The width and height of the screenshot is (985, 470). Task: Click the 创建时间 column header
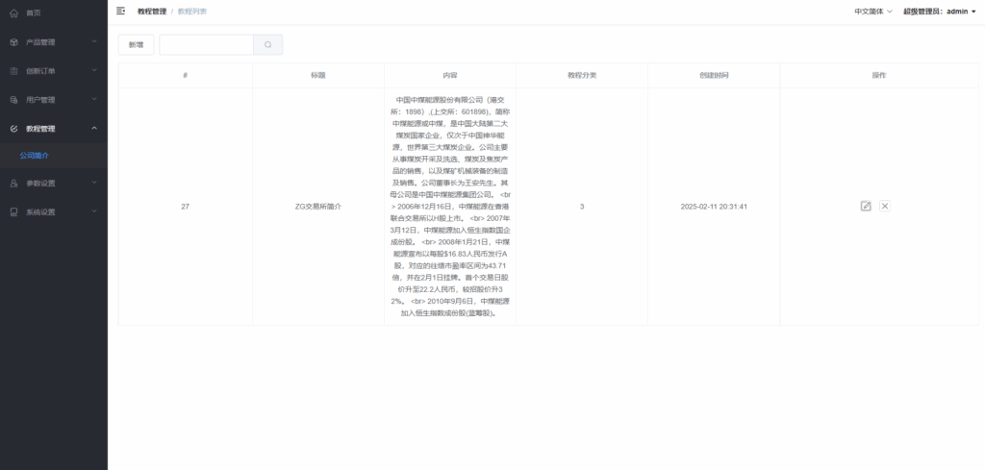pos(714,75)
